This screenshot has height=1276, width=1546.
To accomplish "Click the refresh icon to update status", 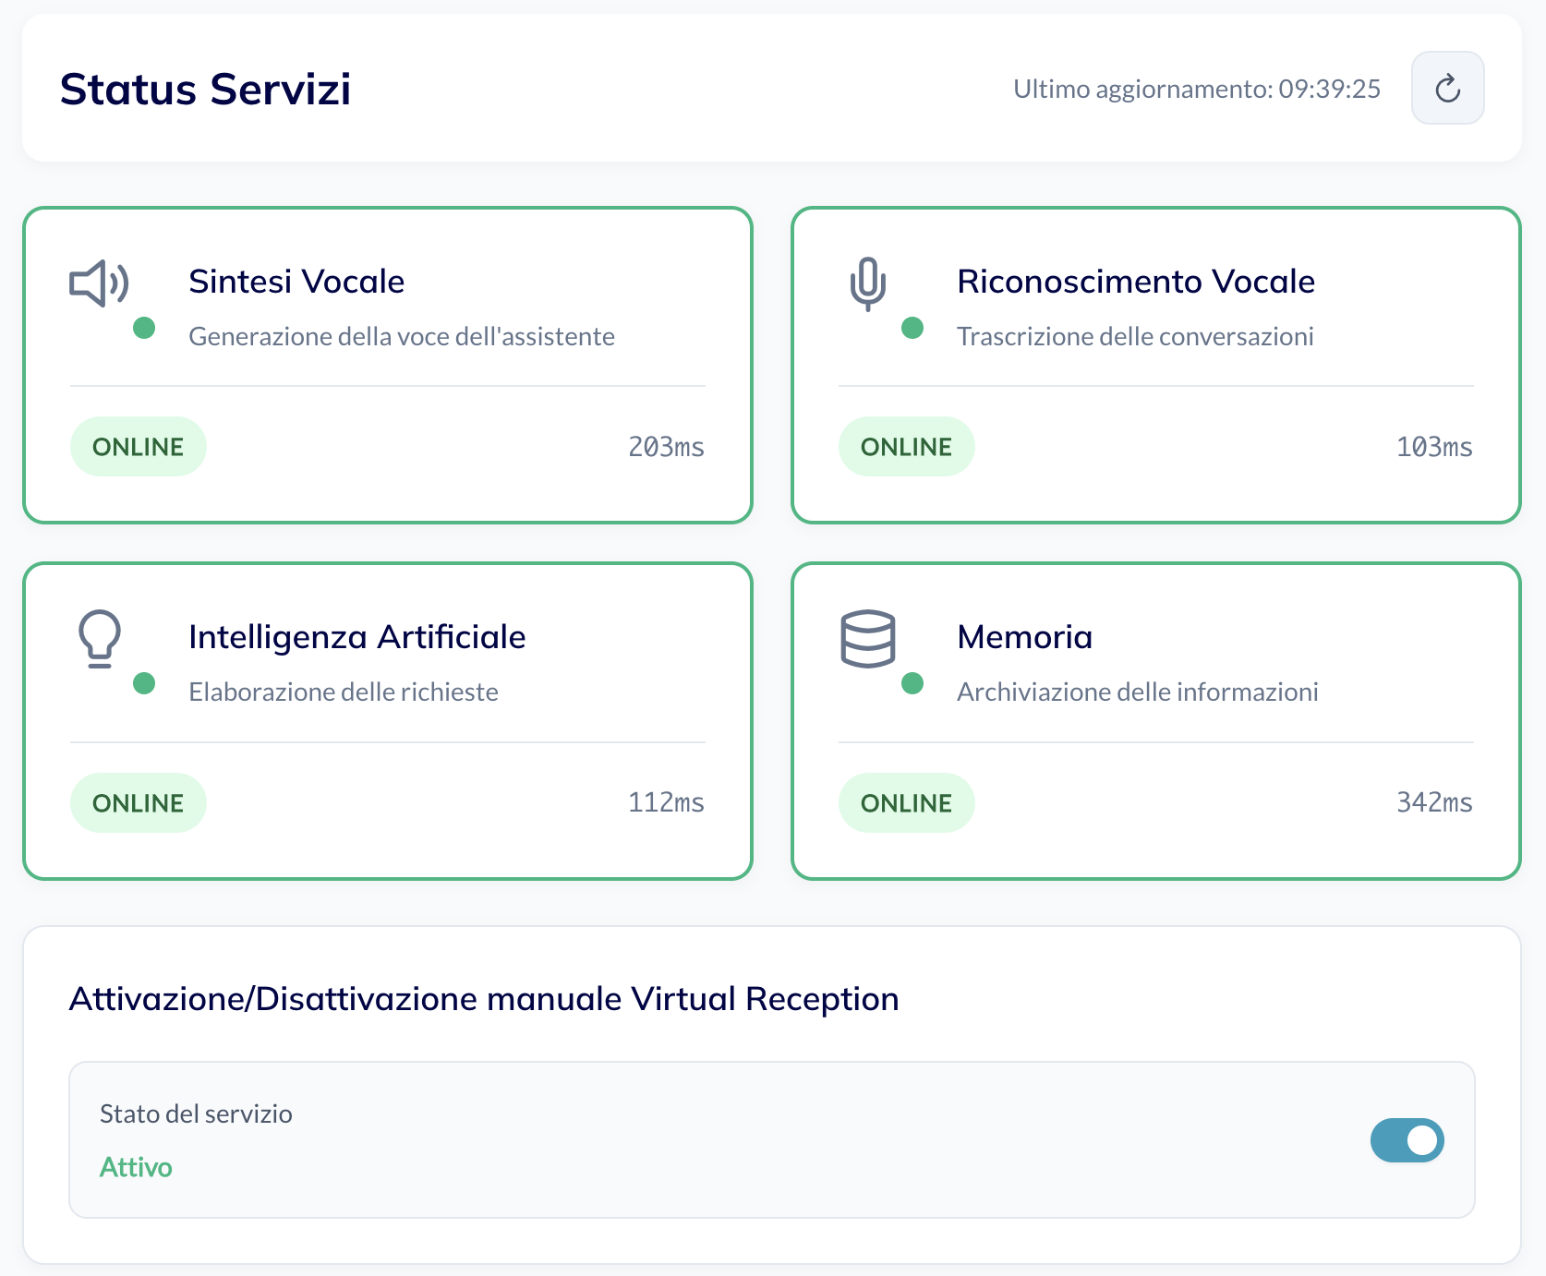I will pyautogui.click(x=1446, y=88).
